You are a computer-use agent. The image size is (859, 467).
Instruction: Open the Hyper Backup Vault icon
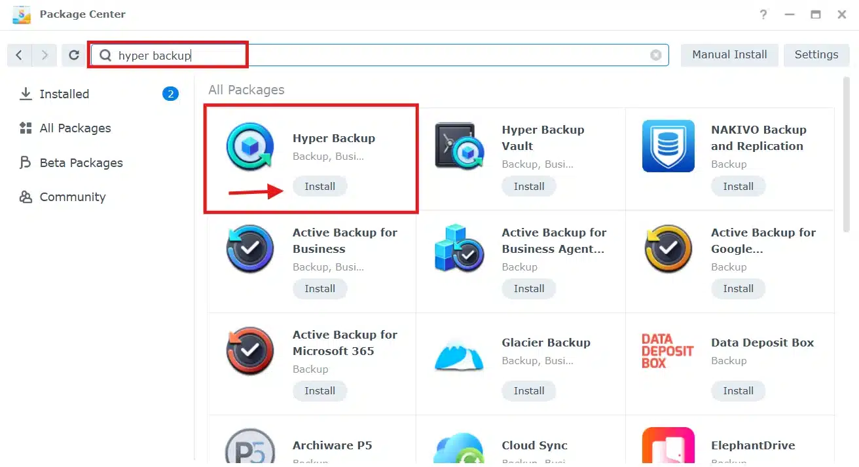click(459, 146)
